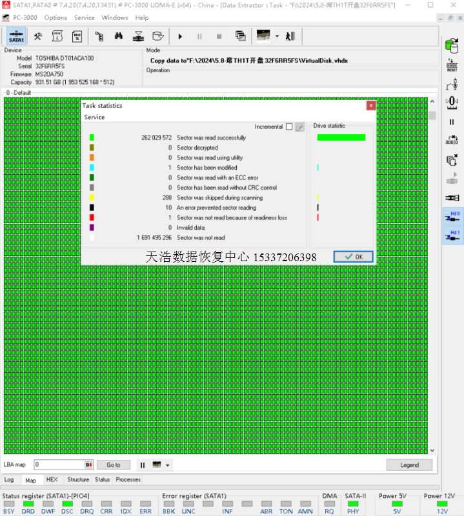
Task: Click the exit door icon in toolbar
Action: [291, 36]
